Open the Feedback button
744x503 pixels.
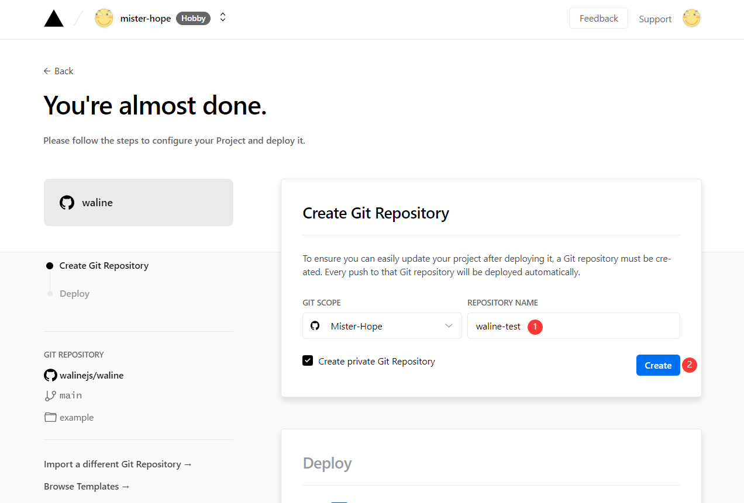[x=598, y=18]
